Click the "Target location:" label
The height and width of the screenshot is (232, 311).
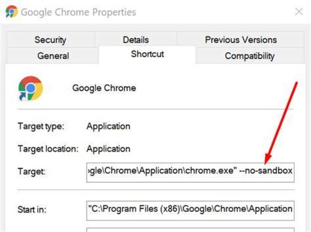(x=48, y=149)
